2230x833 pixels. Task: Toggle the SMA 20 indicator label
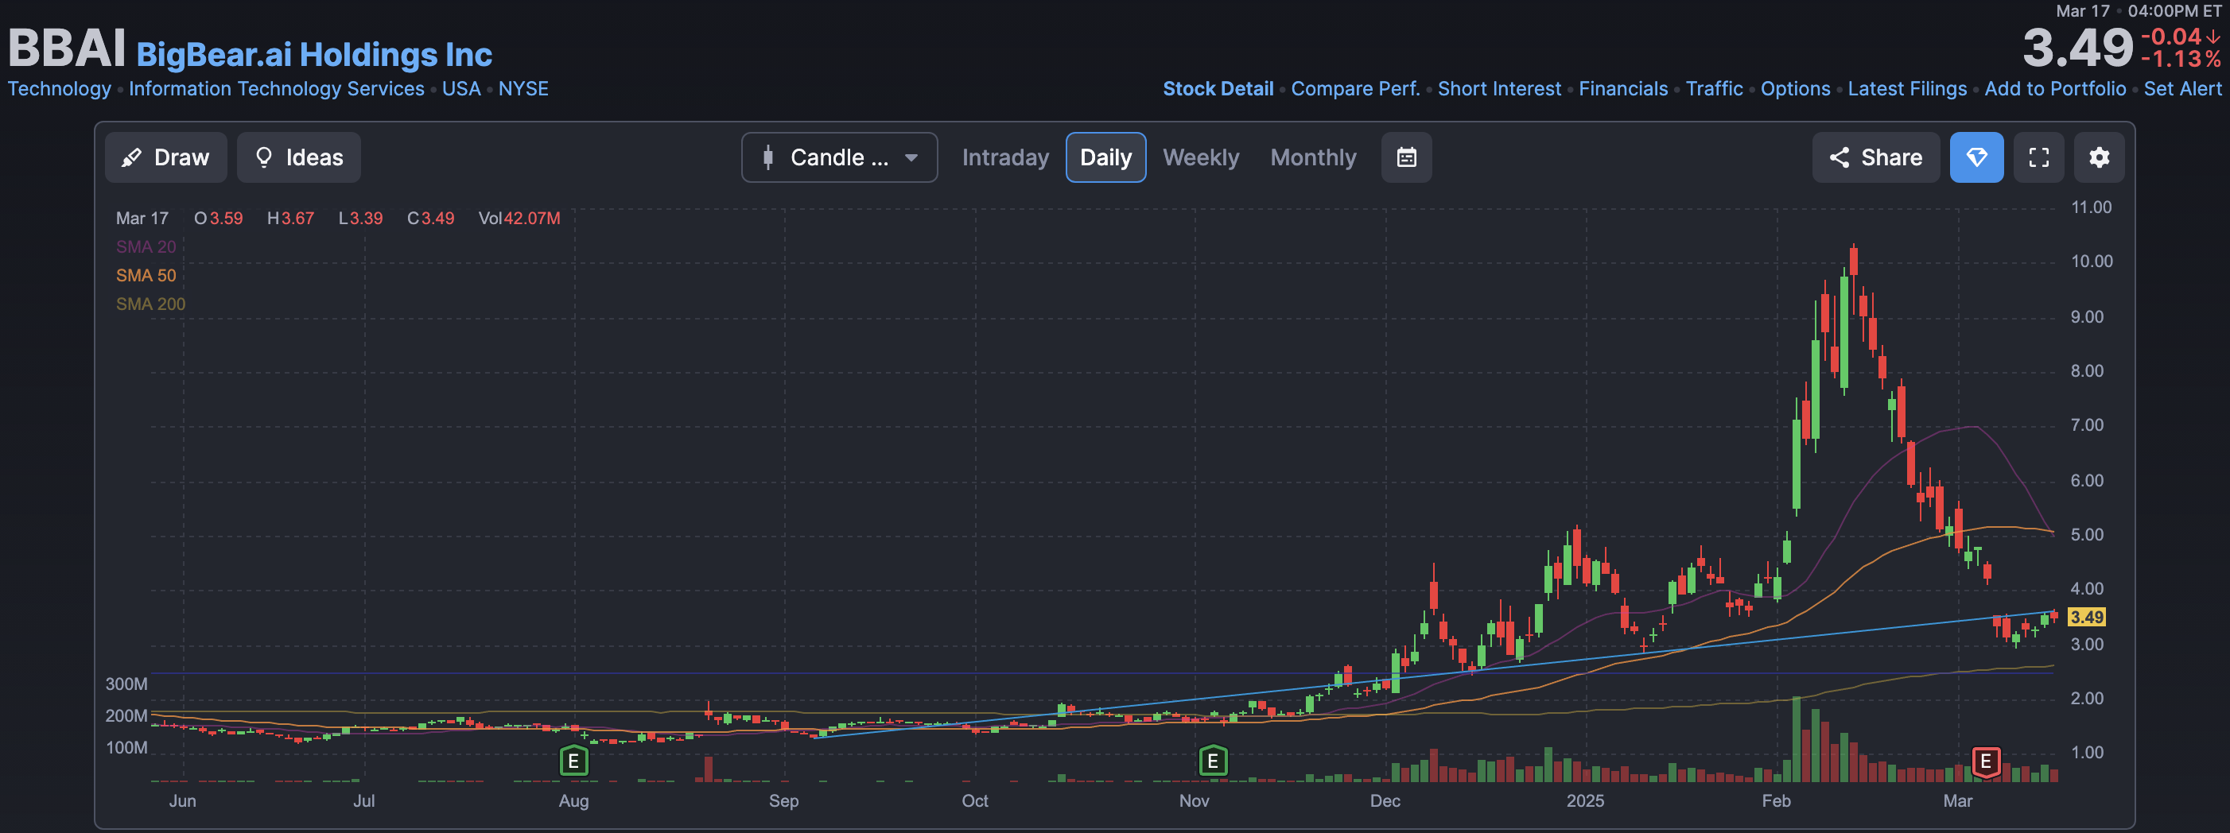146,246
